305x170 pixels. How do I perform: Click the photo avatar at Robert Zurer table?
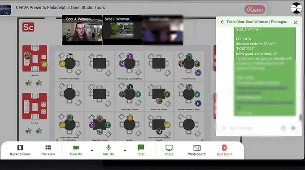[x=159, y=101]
